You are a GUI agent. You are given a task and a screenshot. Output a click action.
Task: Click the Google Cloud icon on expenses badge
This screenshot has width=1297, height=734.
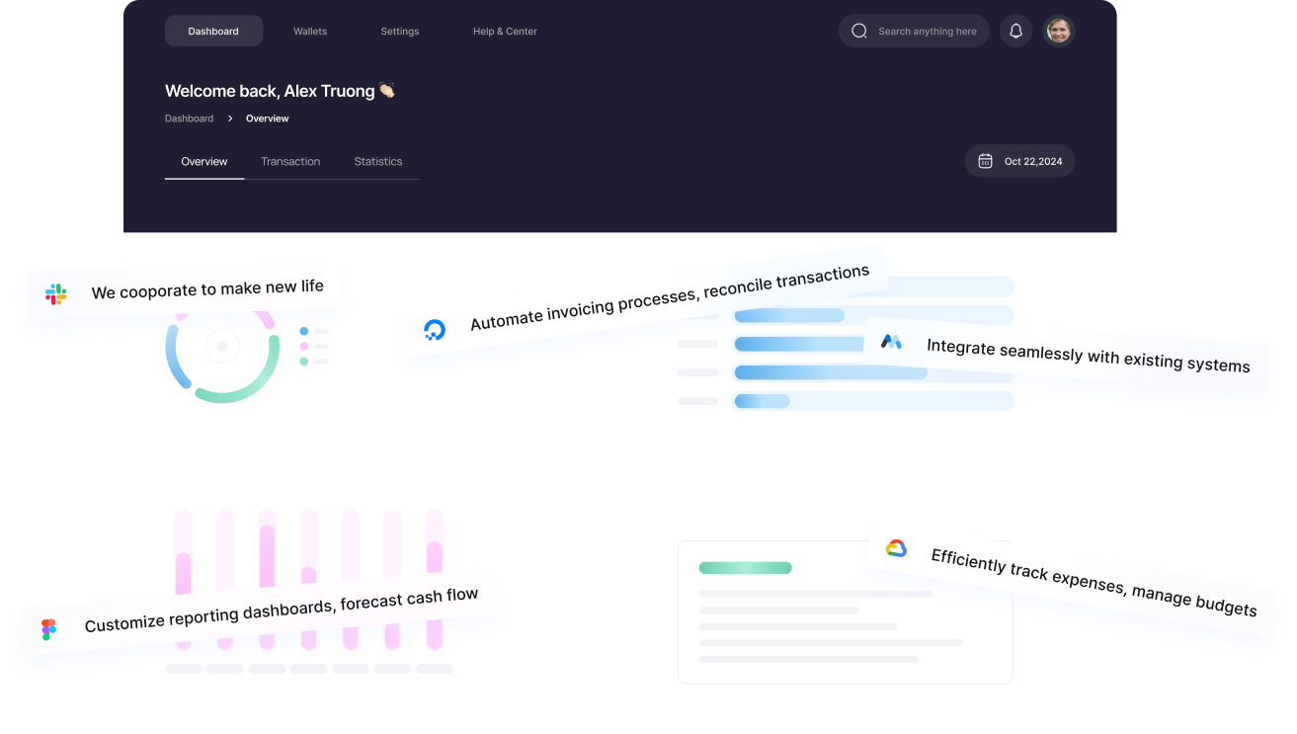(x=895, y=547)
